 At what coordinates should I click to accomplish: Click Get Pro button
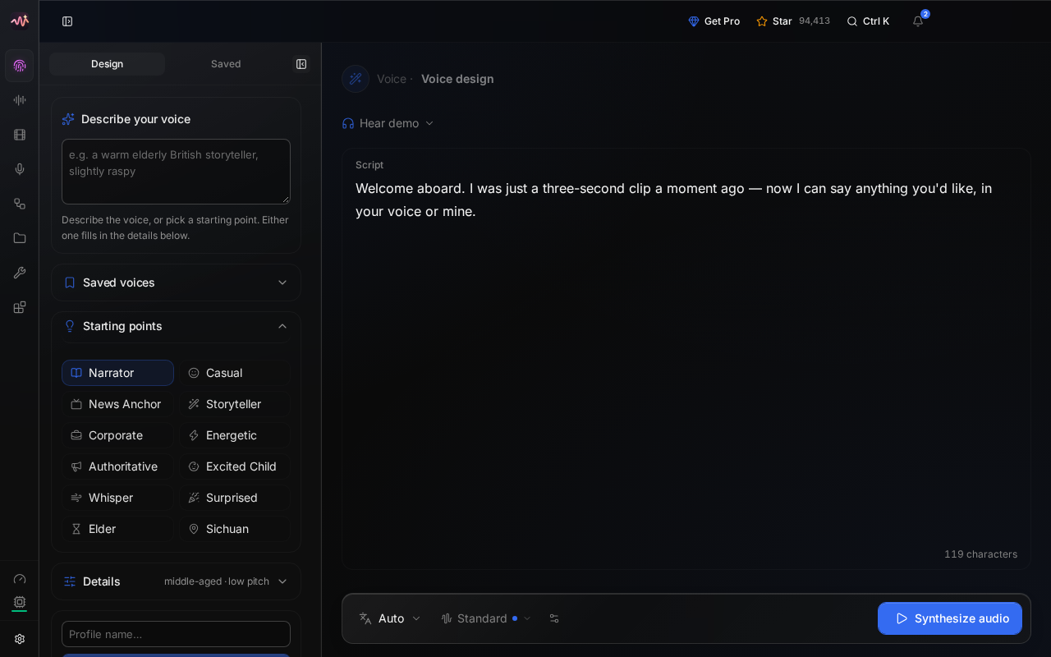[x=714, y=21]
